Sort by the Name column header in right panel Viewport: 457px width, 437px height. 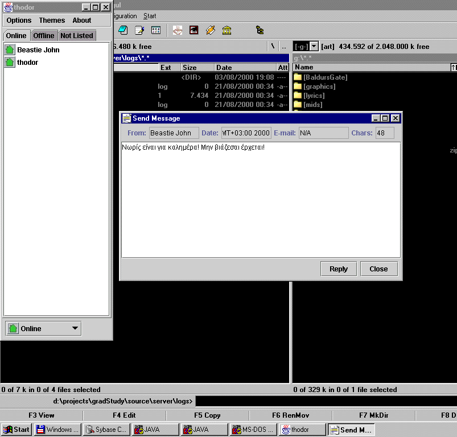click(372, 67)
